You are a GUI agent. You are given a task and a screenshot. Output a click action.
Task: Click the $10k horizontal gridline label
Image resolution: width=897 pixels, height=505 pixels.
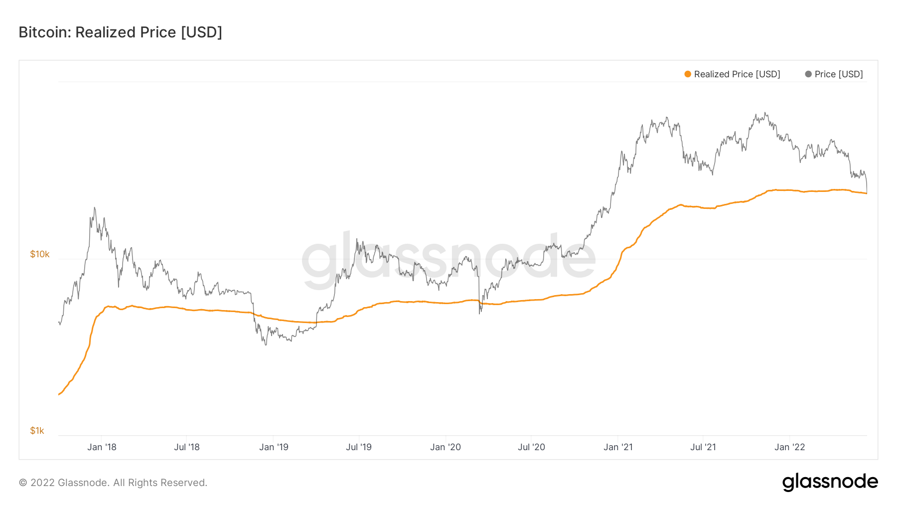pos(40,254)
